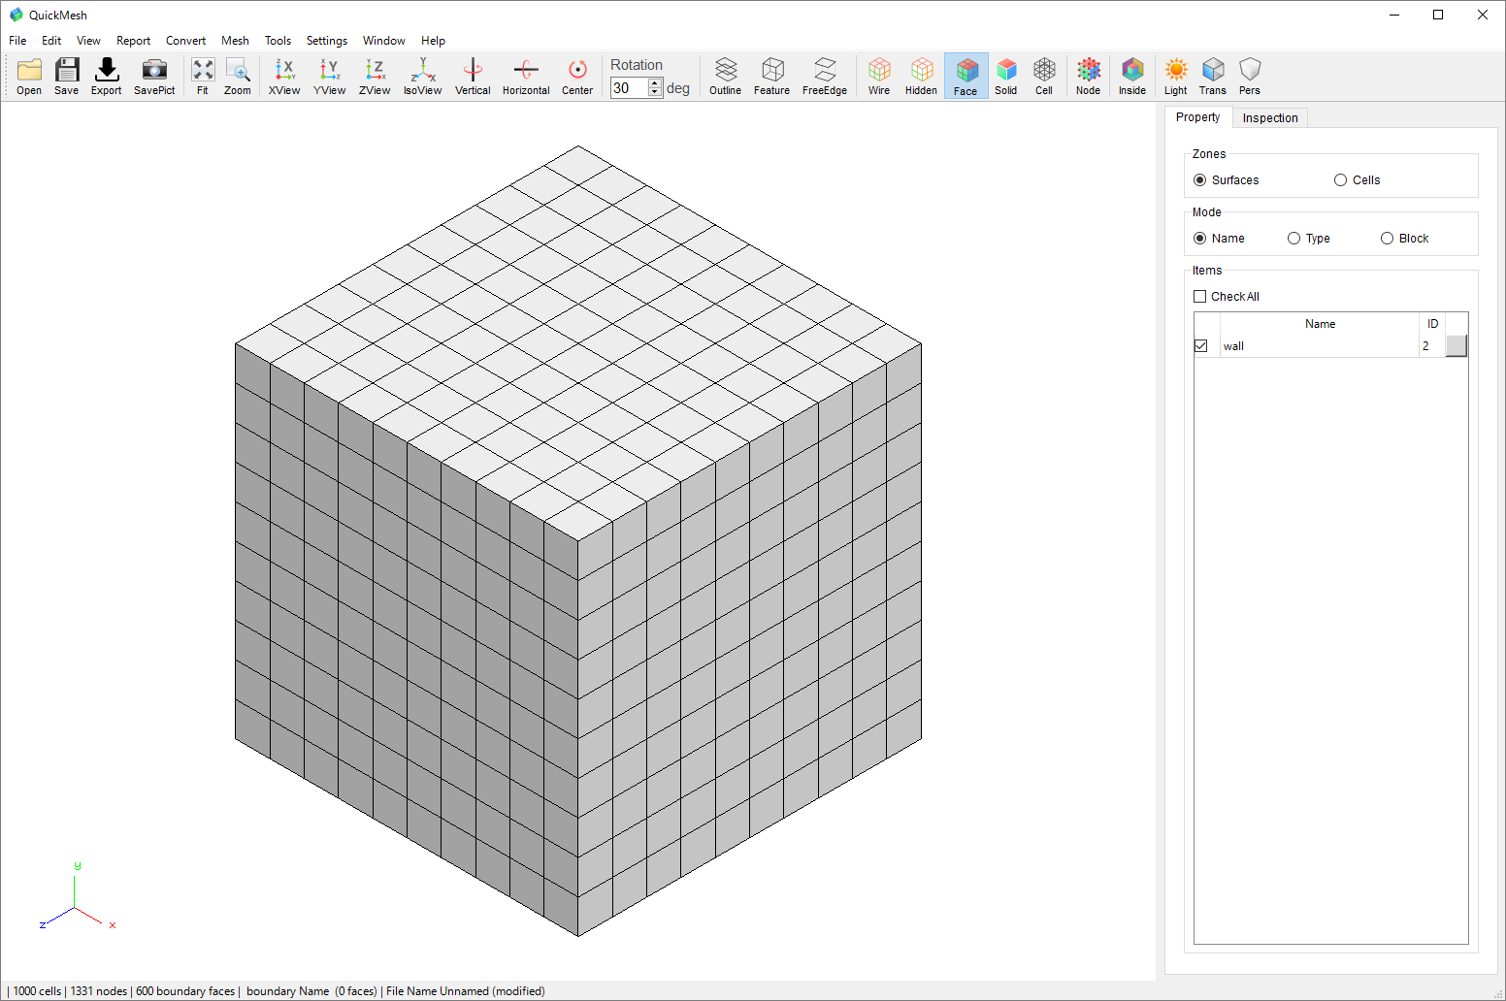Switch to Wire display mode
This screenshot has width=1506, height=1001.
(879, 76)
